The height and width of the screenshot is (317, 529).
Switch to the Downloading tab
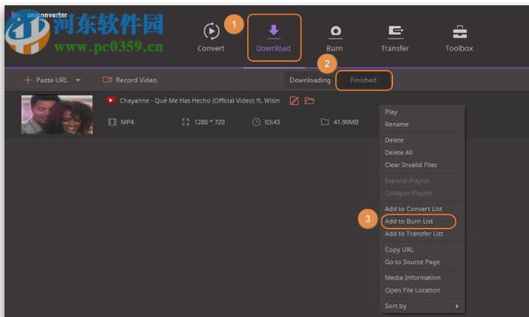coord(310,80)
